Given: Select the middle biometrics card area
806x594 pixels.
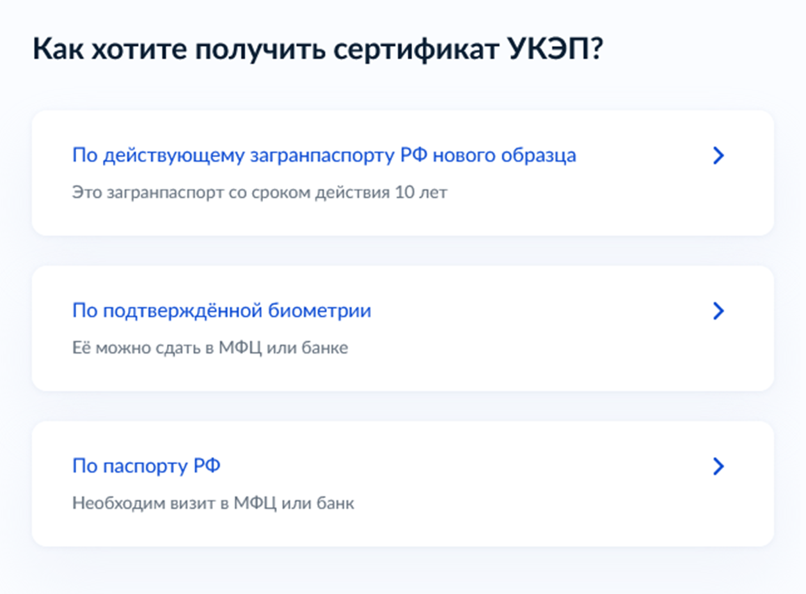Looking at the screenshot, I should tap(403, 327).
